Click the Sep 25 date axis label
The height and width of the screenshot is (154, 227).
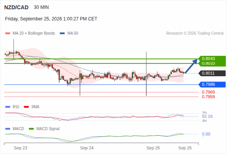click(x=153, y=148)
